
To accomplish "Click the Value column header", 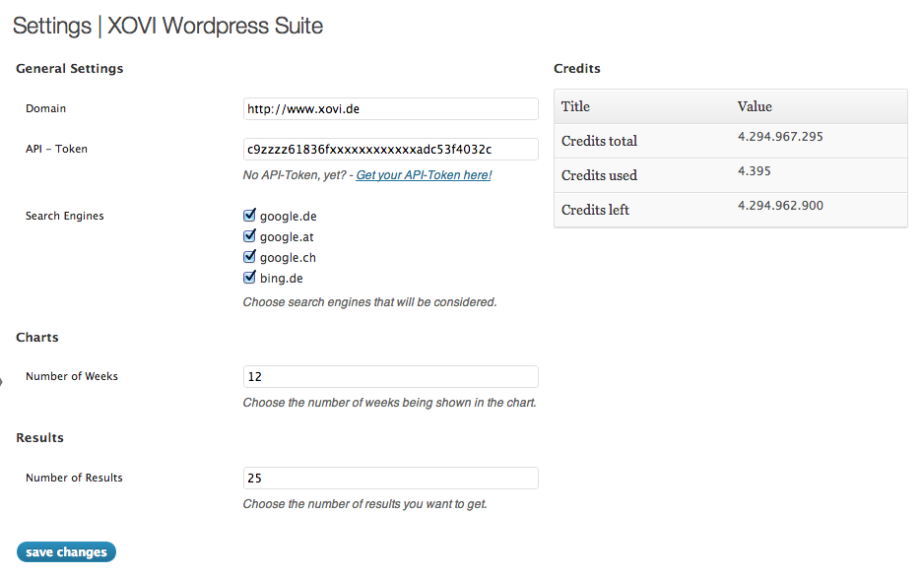I will coord(755,106).
